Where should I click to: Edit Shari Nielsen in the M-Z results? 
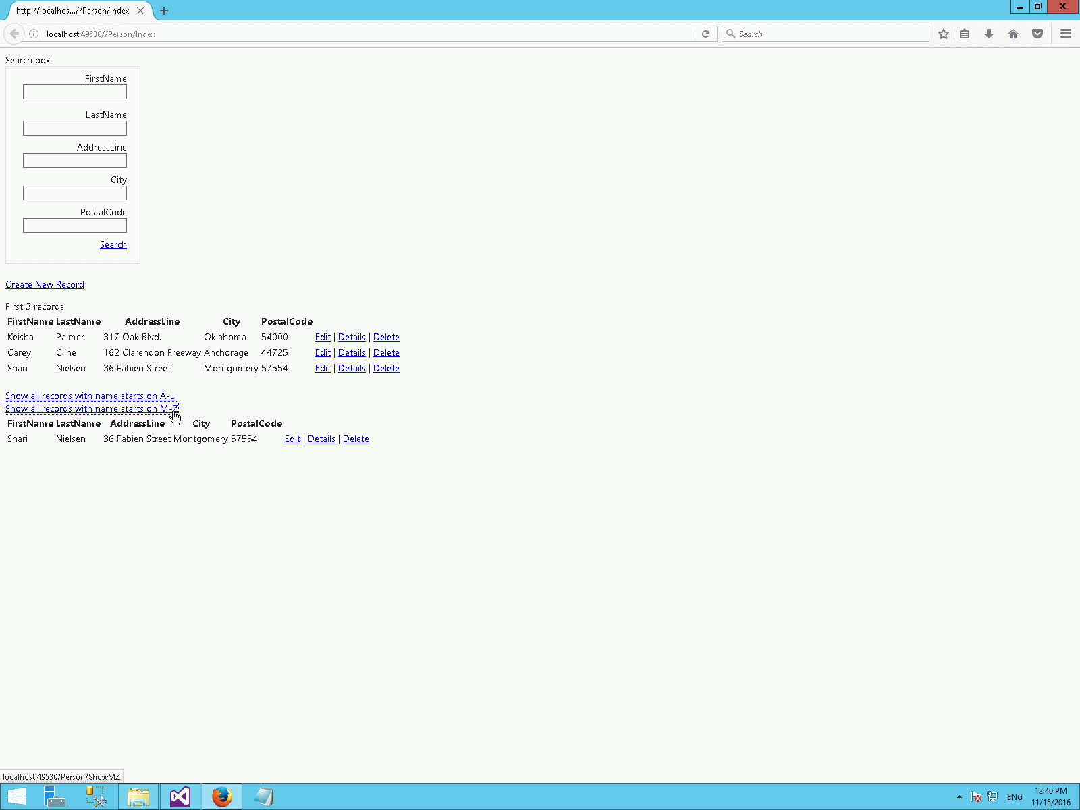(293, 439)
